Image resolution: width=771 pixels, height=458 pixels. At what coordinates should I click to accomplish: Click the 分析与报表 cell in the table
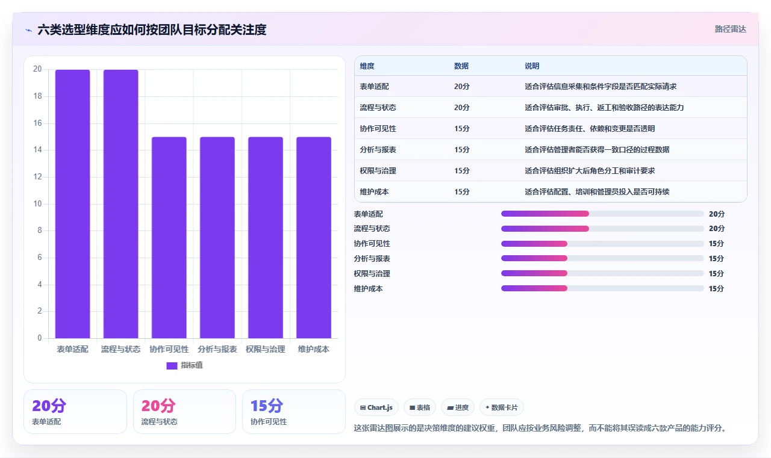(x=378, y=150)
